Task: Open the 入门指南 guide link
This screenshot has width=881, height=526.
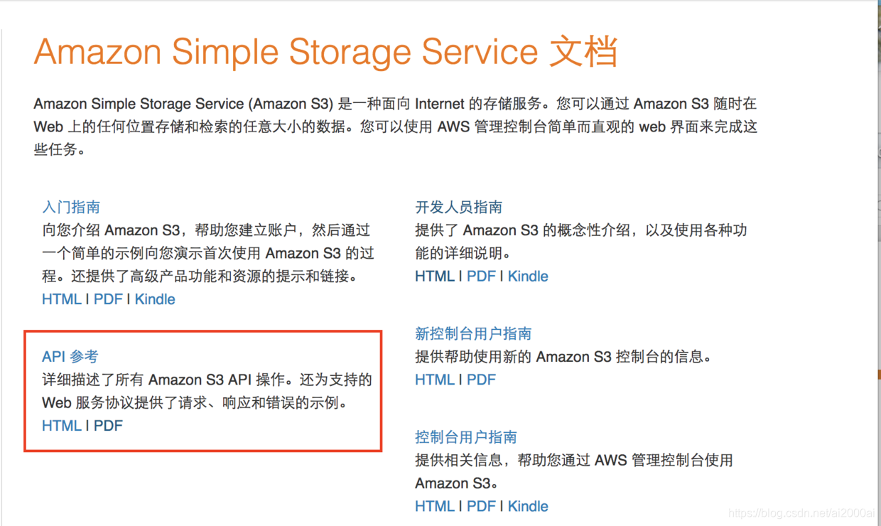Action: point(71,207)
